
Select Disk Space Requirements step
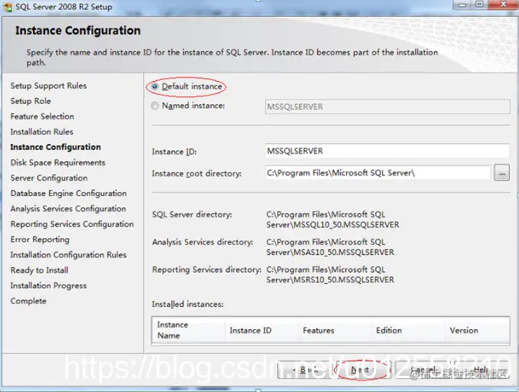tap(58, 162)
